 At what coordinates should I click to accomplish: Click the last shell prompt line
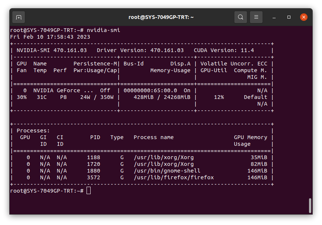coord(50,191)
